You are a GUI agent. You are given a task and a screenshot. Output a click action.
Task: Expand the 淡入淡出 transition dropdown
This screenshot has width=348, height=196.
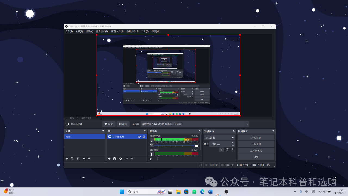point(233,138)
